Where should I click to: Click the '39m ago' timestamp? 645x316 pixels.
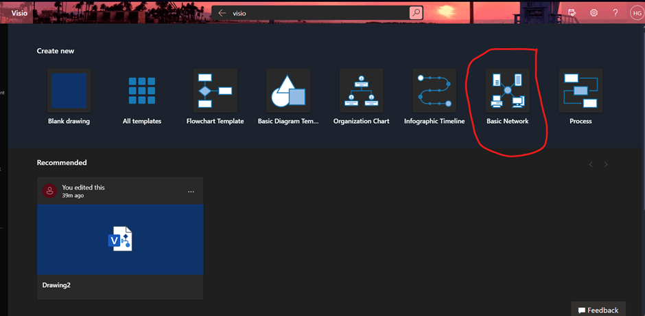point(73,196)
